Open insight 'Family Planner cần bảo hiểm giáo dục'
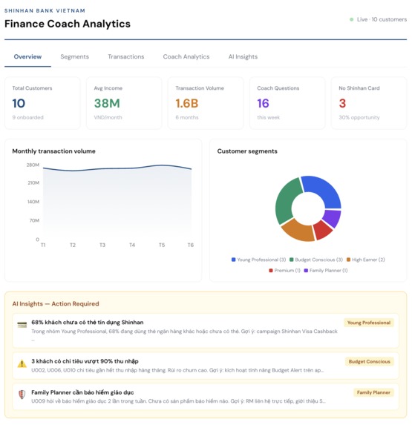412x425 pixels. [206, 397]
